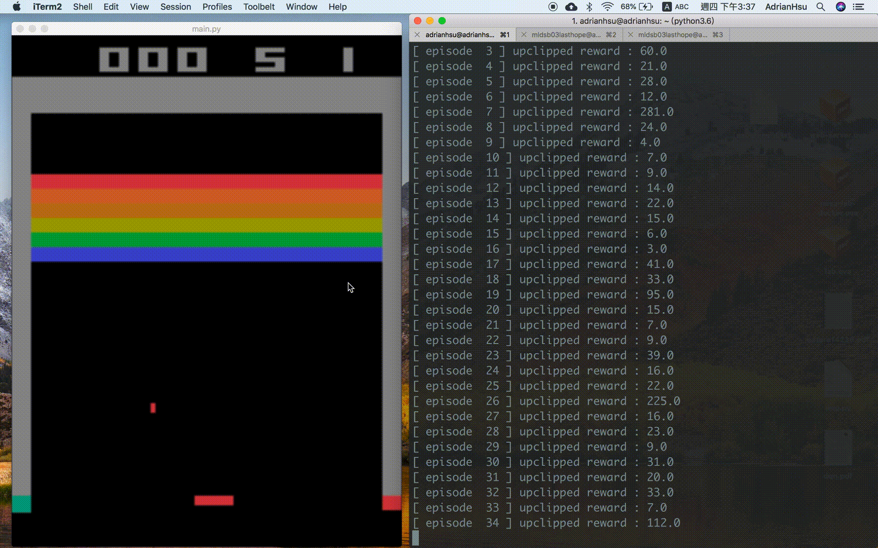Close the iTerm2 terminal window

[418, 20]
